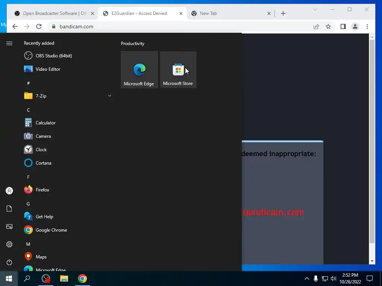Open taskbar Search magnifier
This screenshot has width=382, height=286.
(x=27, y=278)
